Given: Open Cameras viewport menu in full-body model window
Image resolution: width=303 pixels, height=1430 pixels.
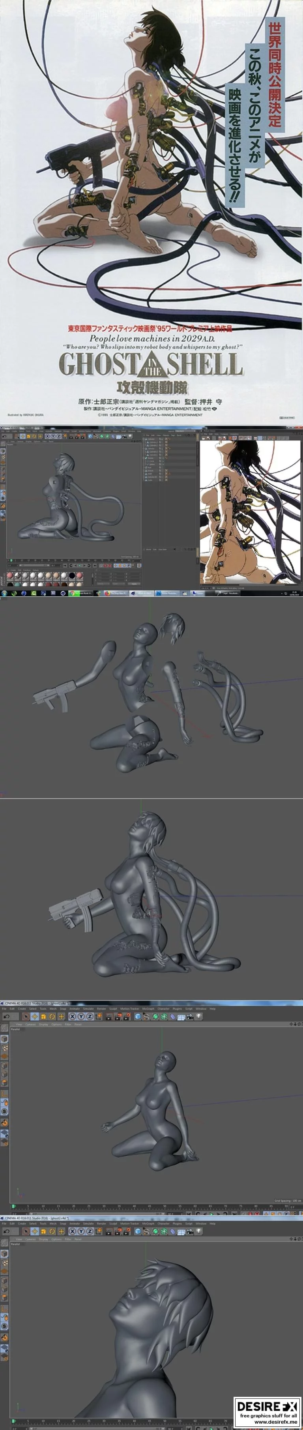Looking at the screenshot, I should click(30, 1024).
